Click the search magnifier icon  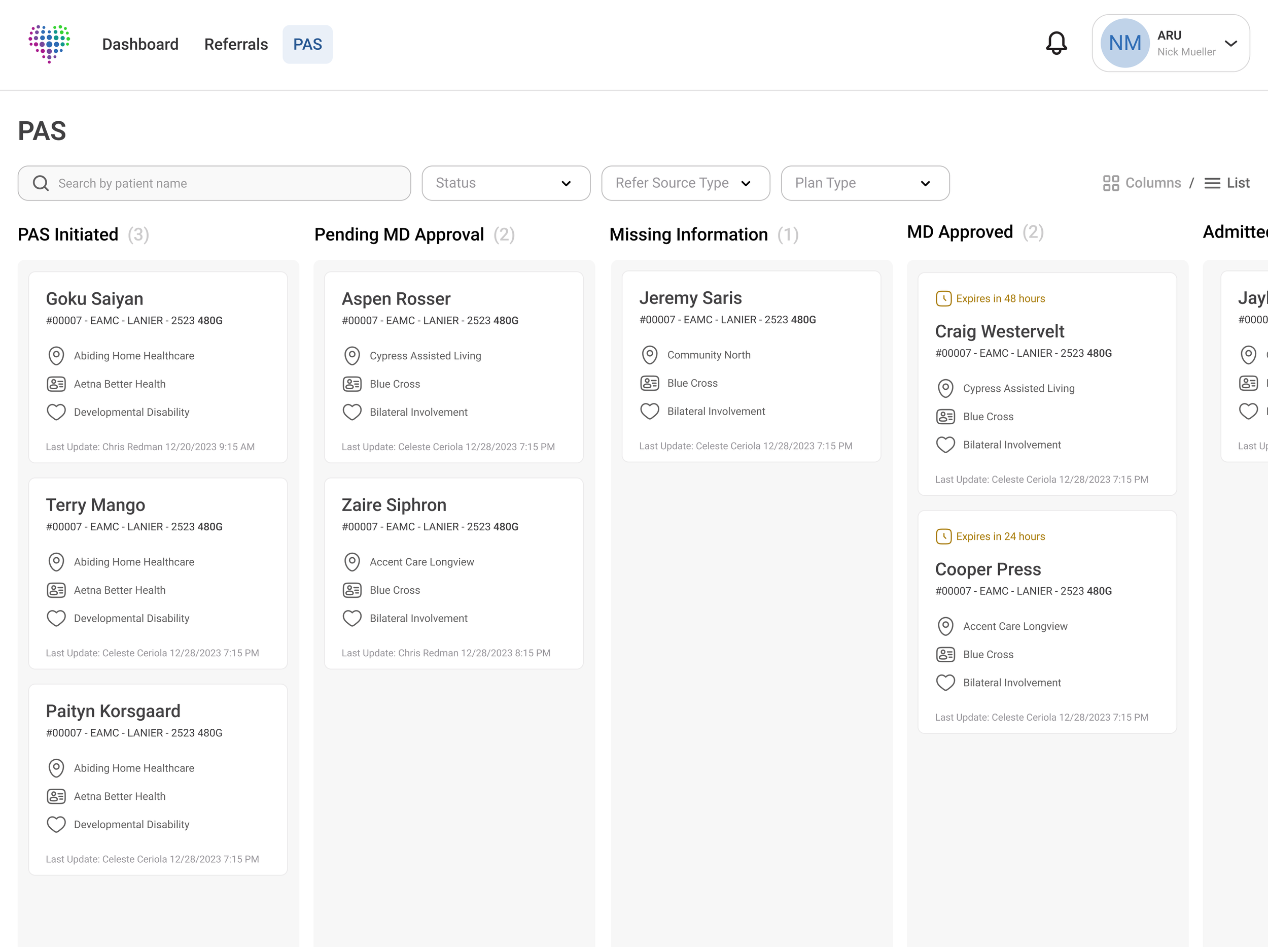41,183
